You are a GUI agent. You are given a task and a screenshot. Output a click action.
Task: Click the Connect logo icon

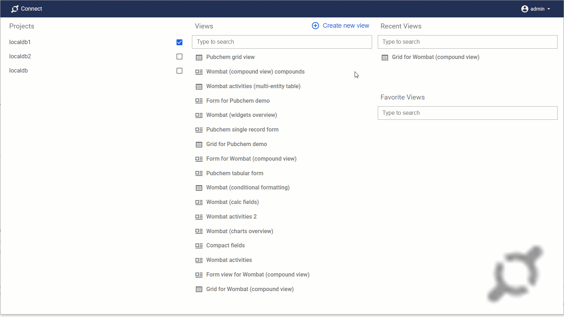tap(15, 9)
